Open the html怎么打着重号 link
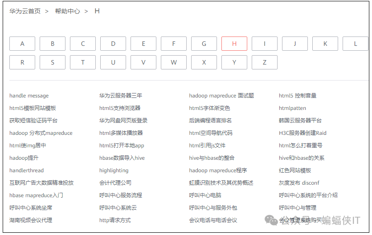This screenshot has width=372, height=235. tap(301, 146)
